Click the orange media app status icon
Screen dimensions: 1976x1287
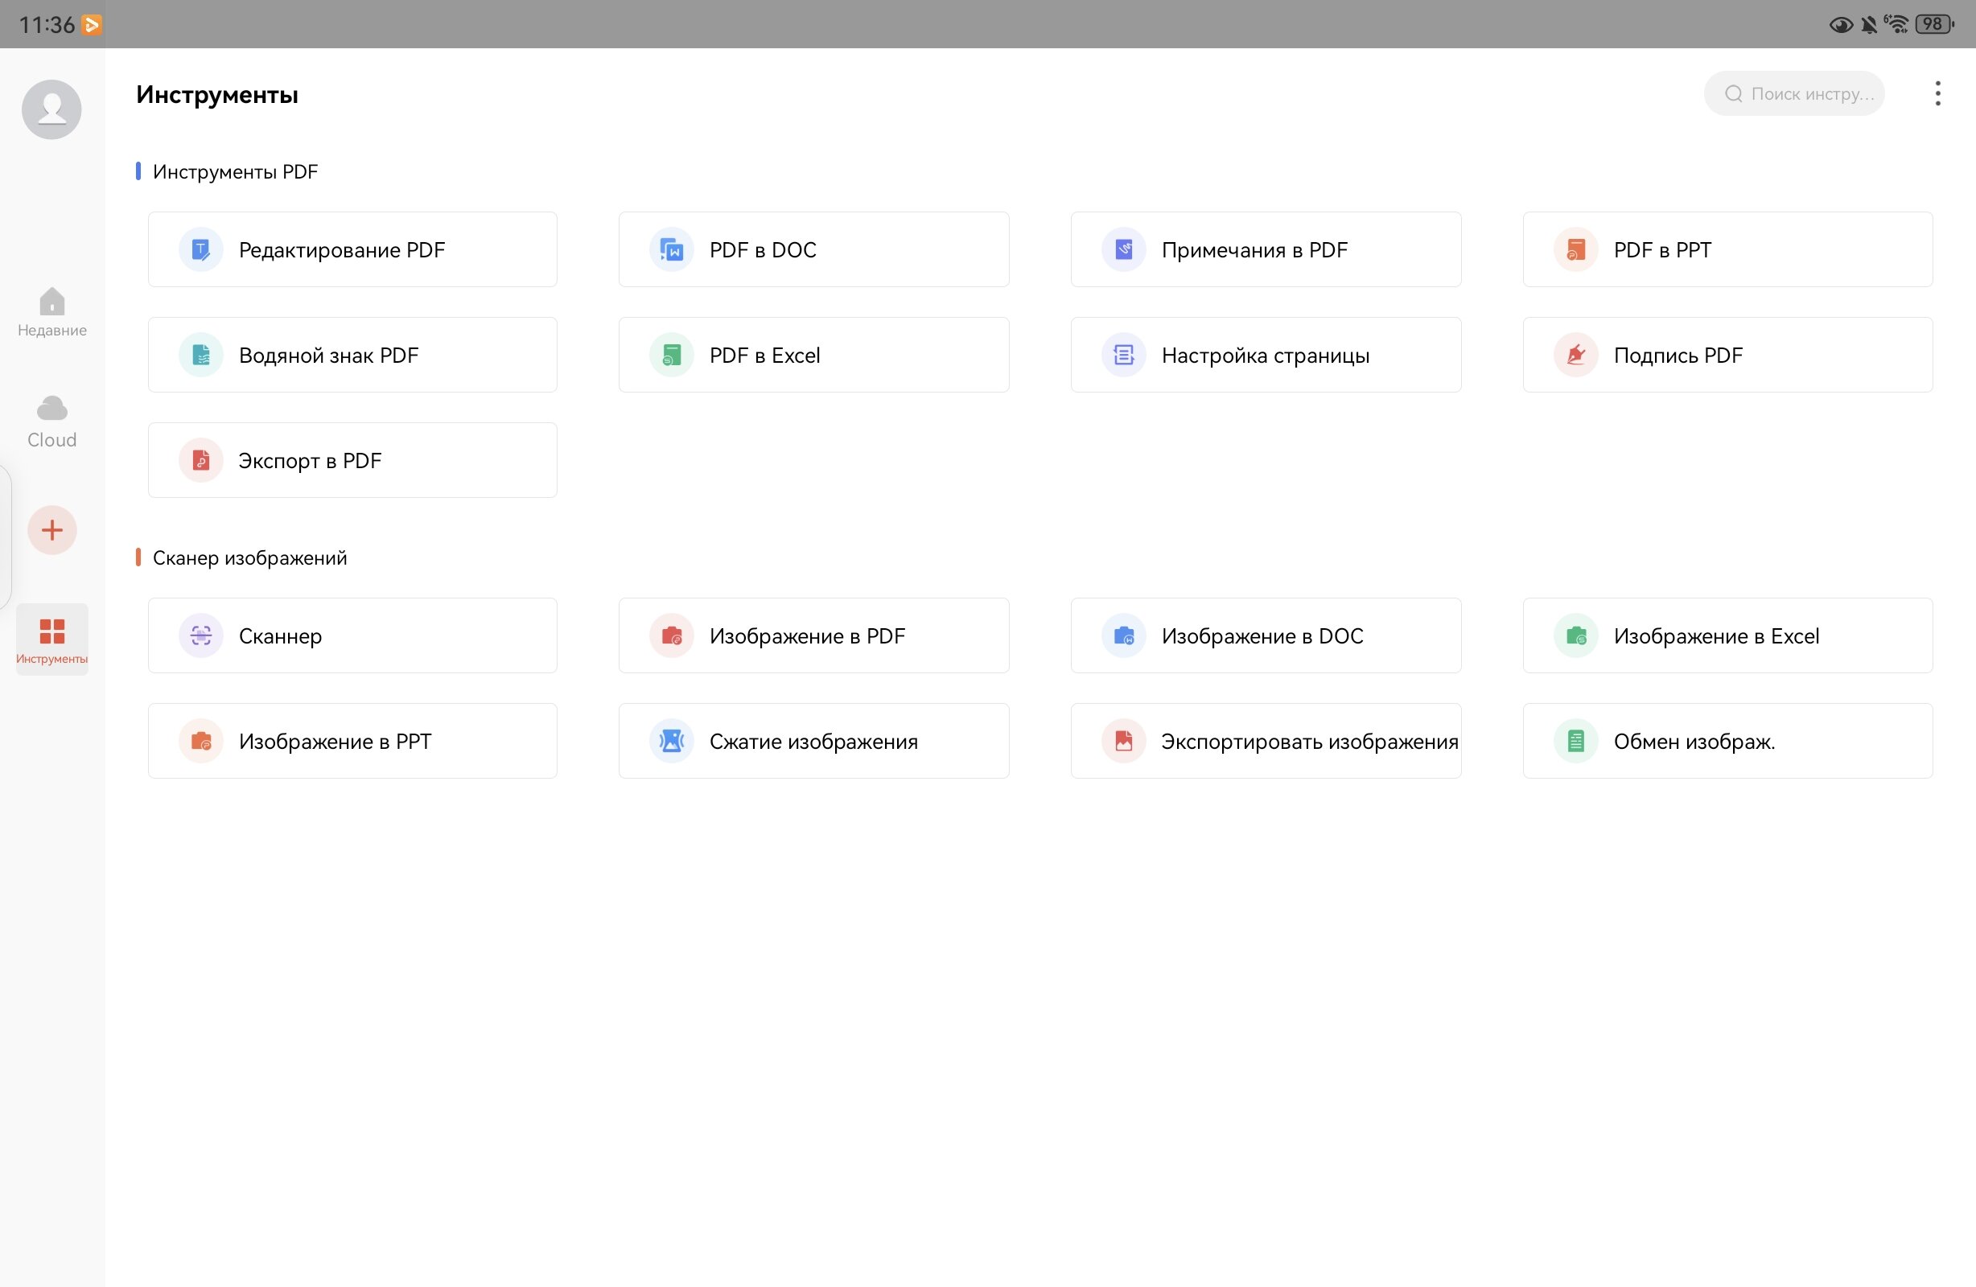93,25
